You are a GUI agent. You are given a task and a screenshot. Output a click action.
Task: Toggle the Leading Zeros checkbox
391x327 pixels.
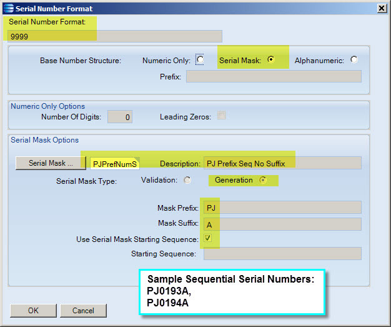(x=222, y=116)
